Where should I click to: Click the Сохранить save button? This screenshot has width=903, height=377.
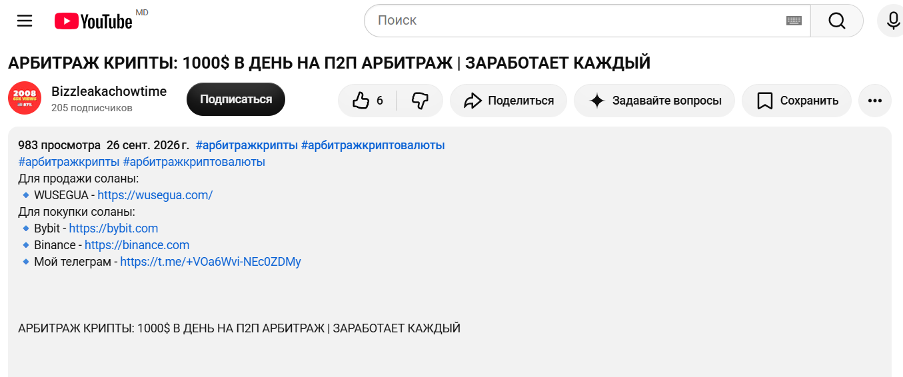796,101
